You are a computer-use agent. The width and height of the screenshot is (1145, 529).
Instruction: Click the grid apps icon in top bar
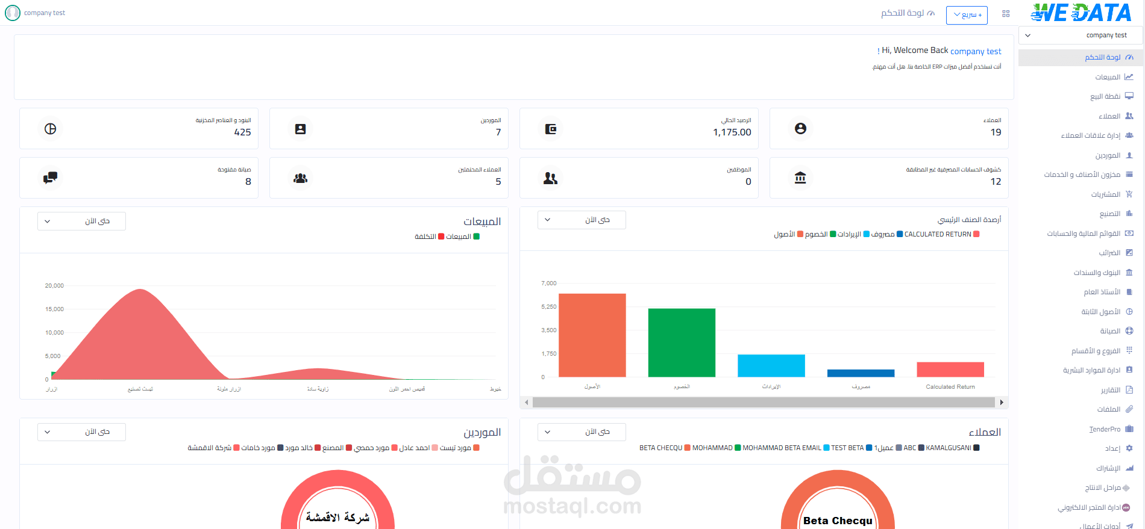click(x=1006, y=14)
